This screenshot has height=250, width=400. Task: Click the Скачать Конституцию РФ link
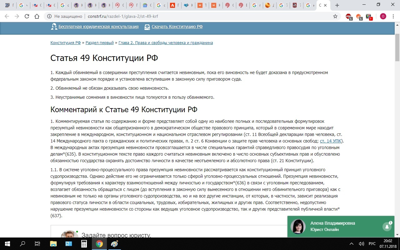[x=177, y=27]
